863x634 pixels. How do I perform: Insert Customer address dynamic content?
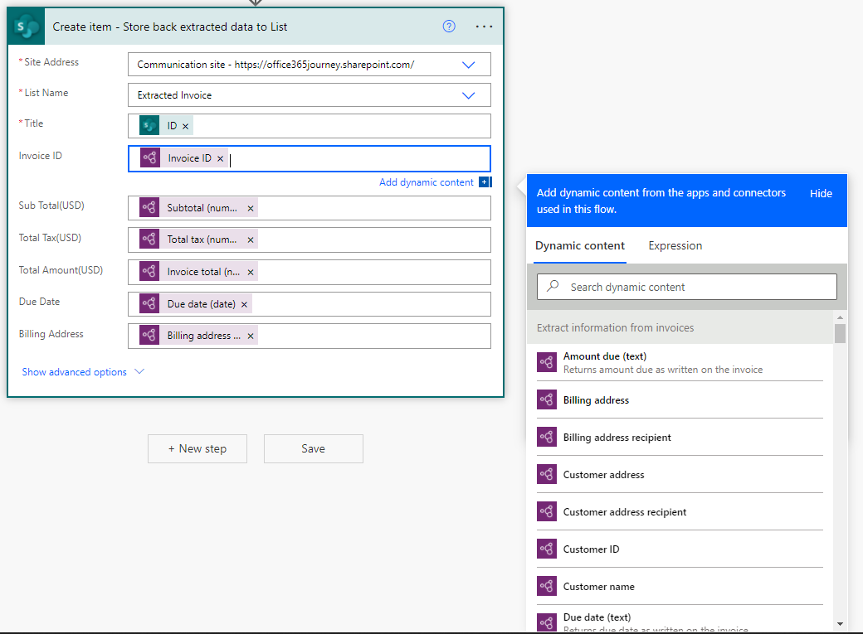click(680, 475)
